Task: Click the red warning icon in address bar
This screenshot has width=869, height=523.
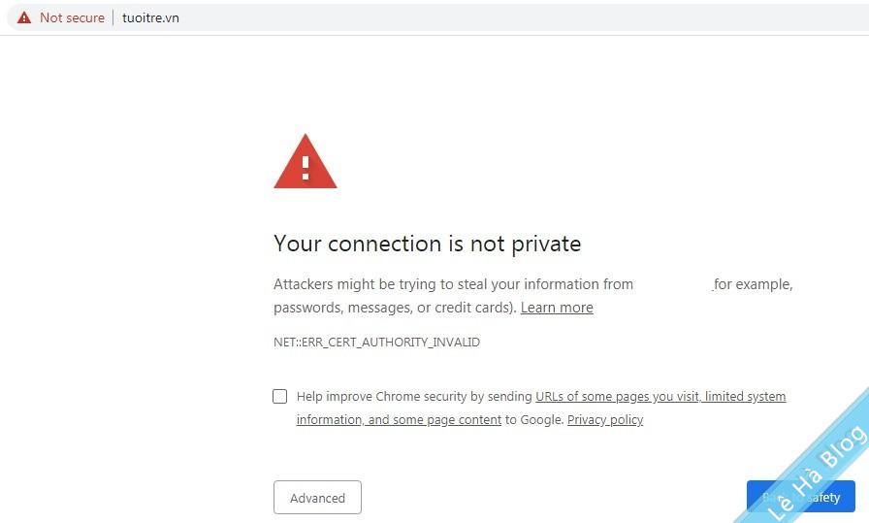Action: [x=24, y=17]
